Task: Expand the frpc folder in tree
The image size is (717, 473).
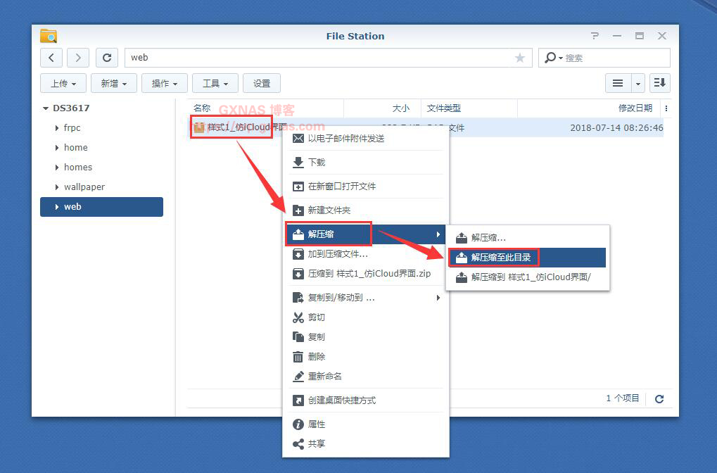Action: coord(57,128)
